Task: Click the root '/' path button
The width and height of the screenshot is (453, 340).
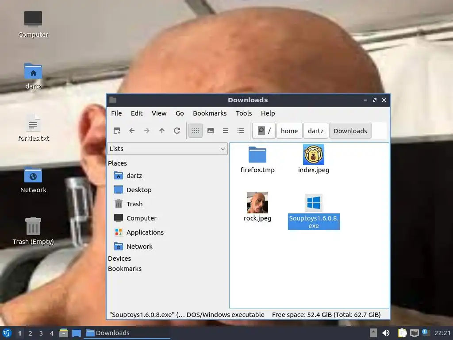Action: [264, 131]
